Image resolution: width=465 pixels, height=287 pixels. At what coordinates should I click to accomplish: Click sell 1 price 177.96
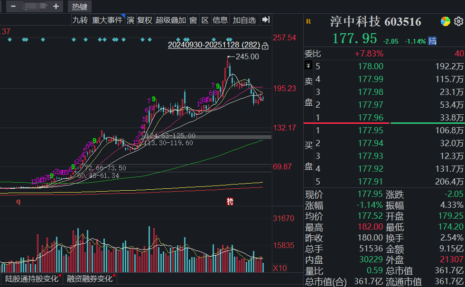(x=371, y=118)
